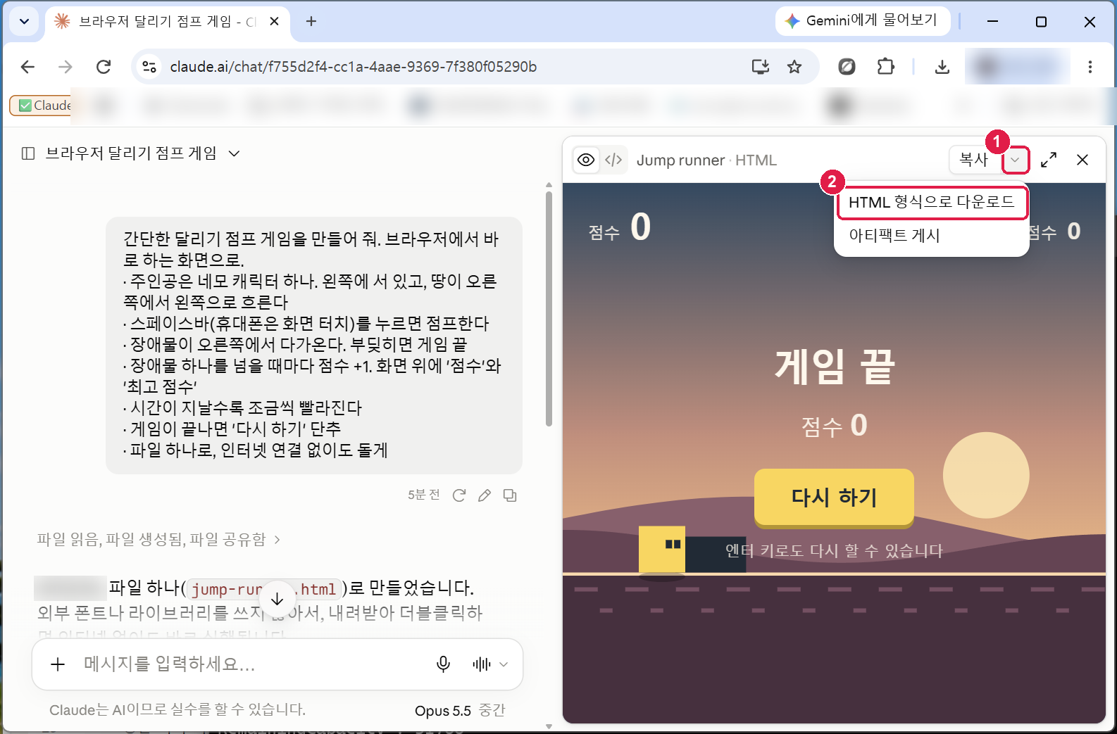
Task: Click the scrollbar down arrow of the chat
Action: [x=549, y=726]
